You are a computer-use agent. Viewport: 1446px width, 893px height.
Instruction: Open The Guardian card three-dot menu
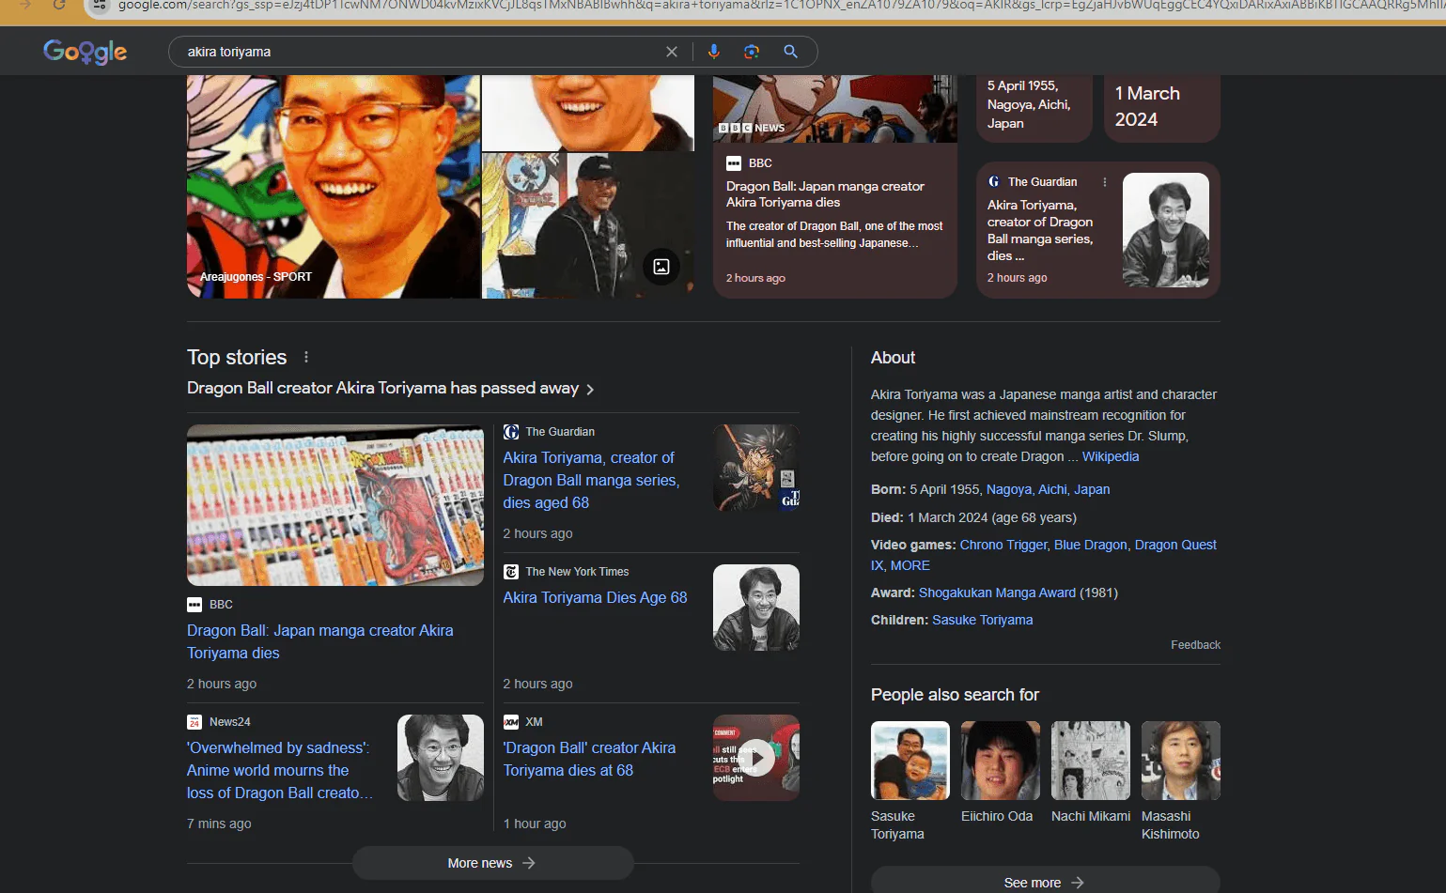[1105, 182]
